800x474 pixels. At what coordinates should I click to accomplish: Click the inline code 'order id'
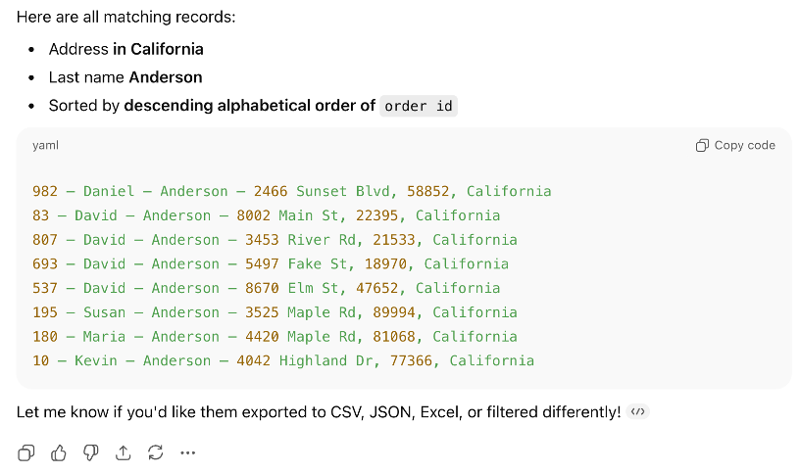[x=419, y=106]
